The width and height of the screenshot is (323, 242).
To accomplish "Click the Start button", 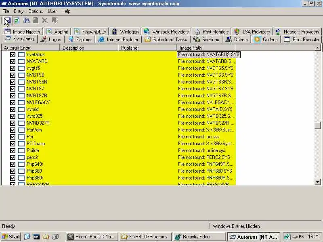I will (11, 237).
